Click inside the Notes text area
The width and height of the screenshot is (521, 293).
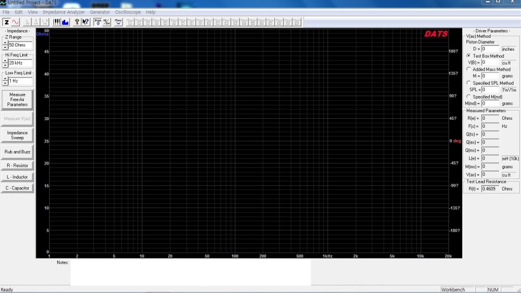click(190, 272)
